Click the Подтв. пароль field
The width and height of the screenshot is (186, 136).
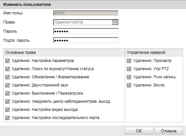pyautogui.click(x=86, y=40)
